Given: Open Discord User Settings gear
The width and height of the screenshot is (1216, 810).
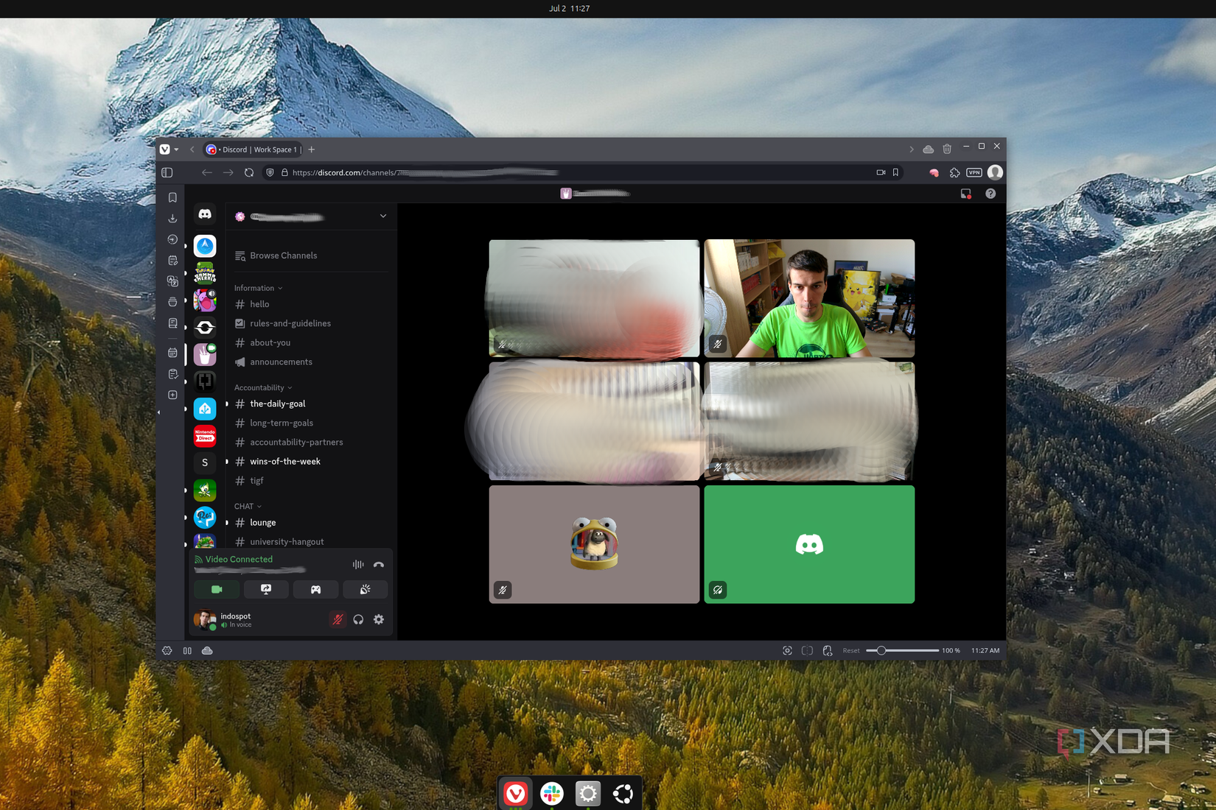Looking at the screenshot, I should pyautogui.click(x=379, y=619).
